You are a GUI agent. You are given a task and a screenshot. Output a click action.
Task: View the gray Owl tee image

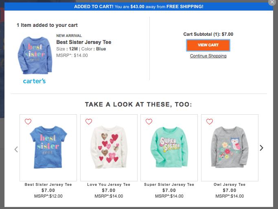click(x=230, y=147)
